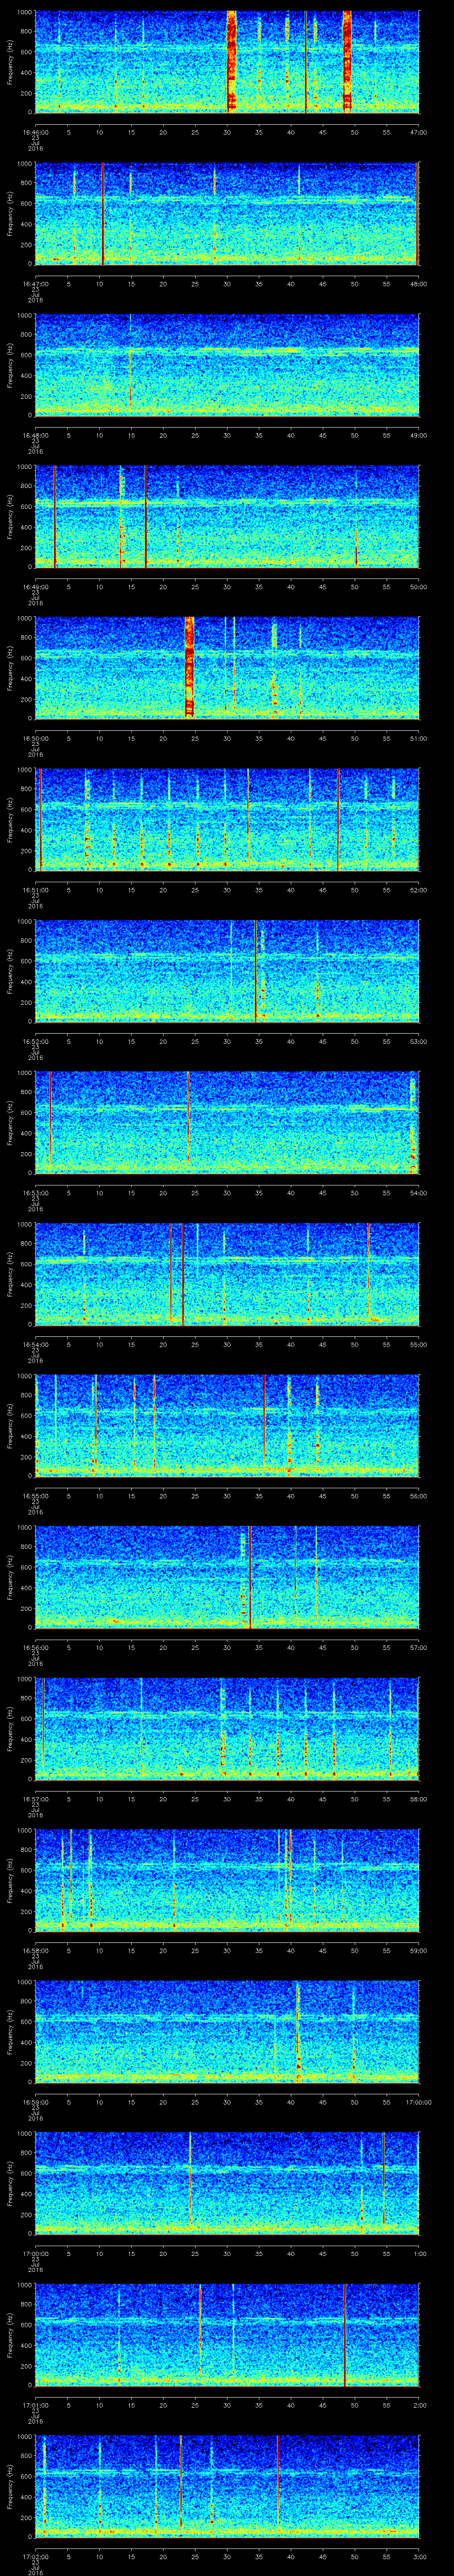Screen dimensions: 454x2576
Task: Click the 16:52:00 start time label
Action: coord(36,1041)
